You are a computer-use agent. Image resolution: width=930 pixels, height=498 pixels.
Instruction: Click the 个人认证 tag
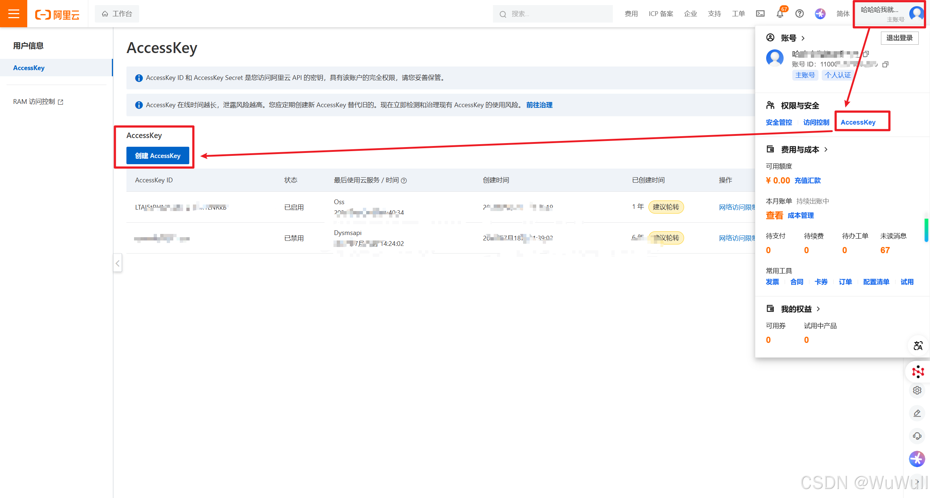click(x=838, y=75)
